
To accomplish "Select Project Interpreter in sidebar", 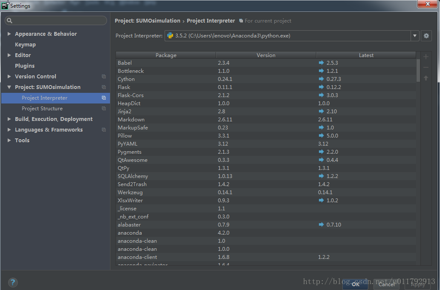I will click(55, 98).
